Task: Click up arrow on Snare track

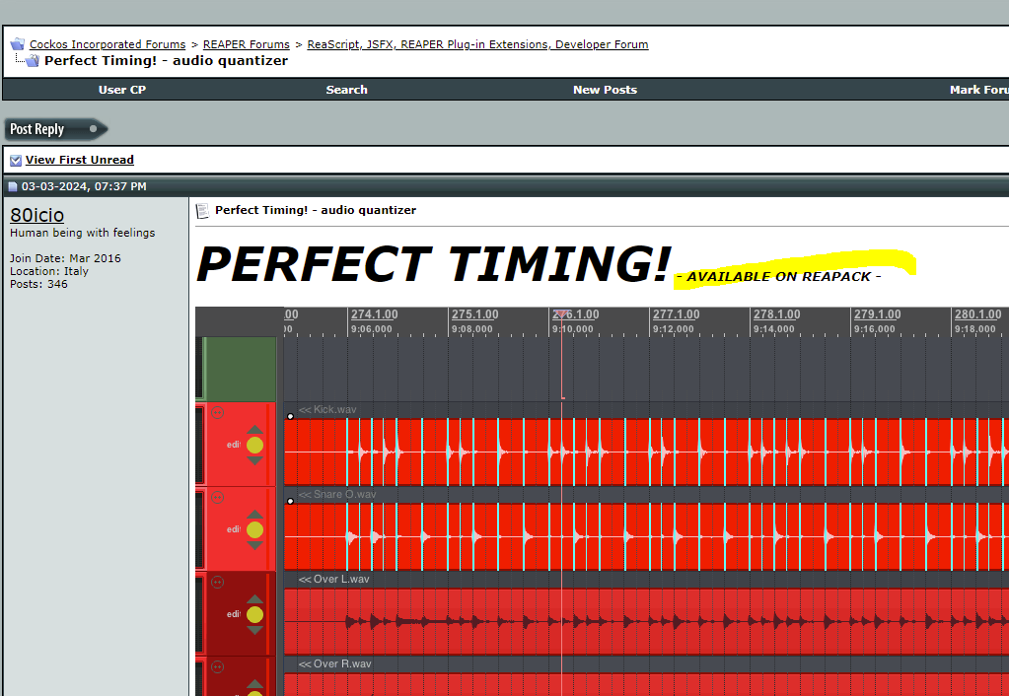Action: (254, 515)
